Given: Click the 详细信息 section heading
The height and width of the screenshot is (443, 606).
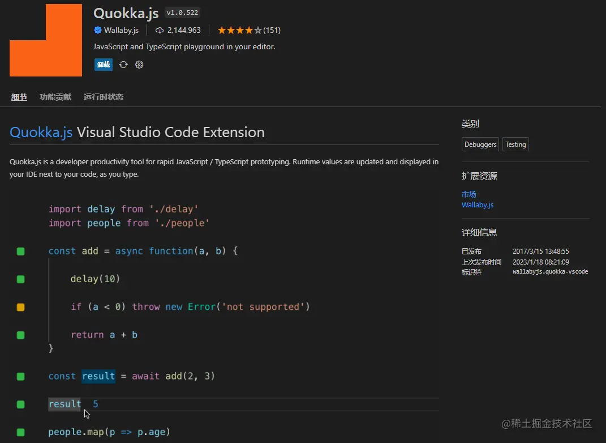Looking at the screenshot, I should [479, 232].
